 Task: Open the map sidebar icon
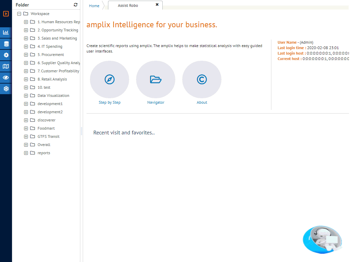(x=6, y=66)
